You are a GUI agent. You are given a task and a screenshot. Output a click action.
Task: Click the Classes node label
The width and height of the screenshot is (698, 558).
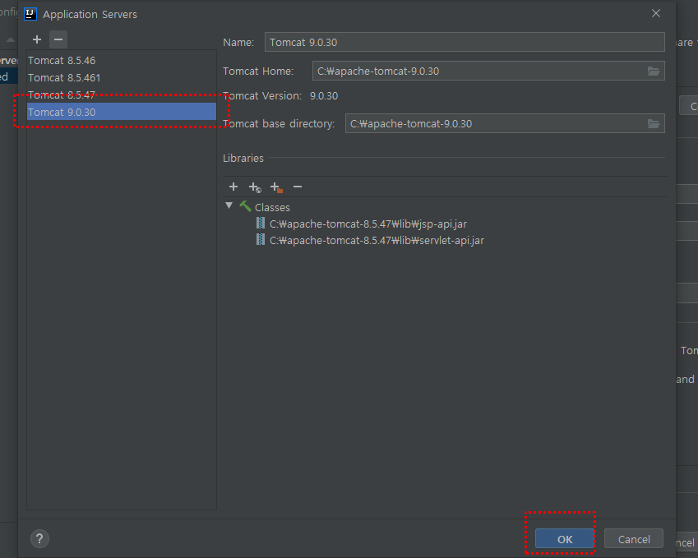pyautogui.click(x=272, y=207)
